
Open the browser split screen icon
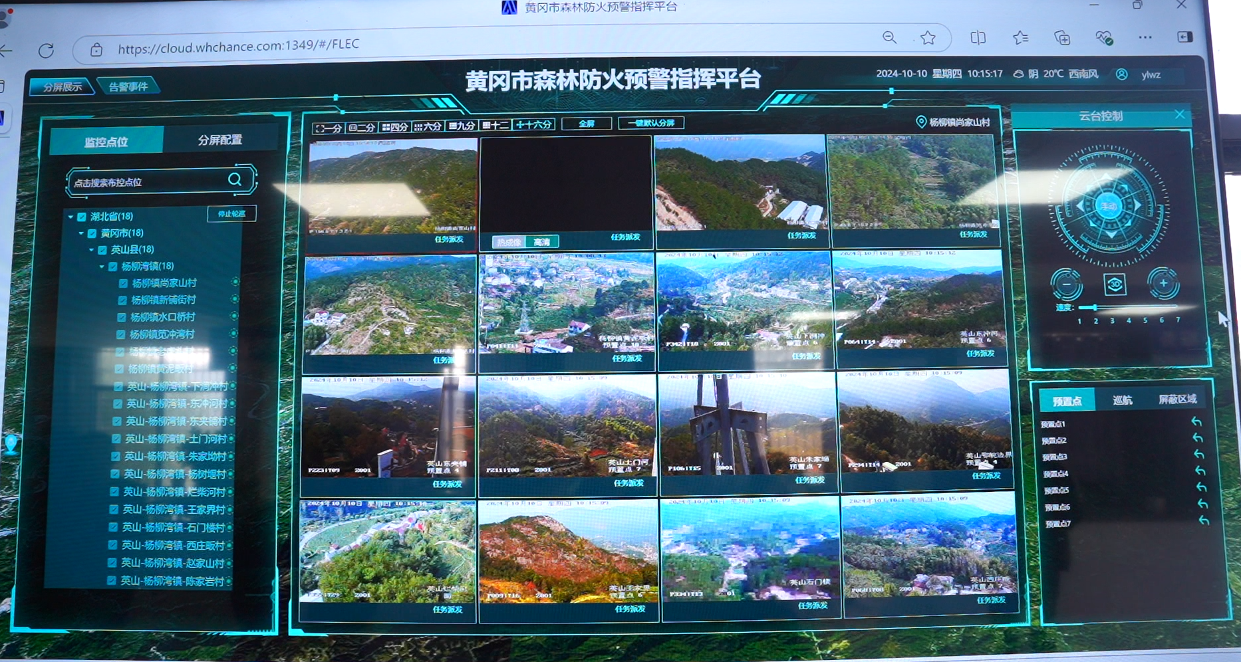(978, 38)
